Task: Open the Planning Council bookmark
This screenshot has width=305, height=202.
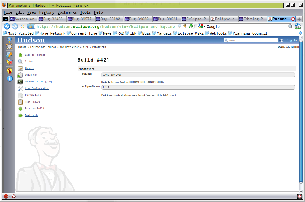Action: coord(248,33)
